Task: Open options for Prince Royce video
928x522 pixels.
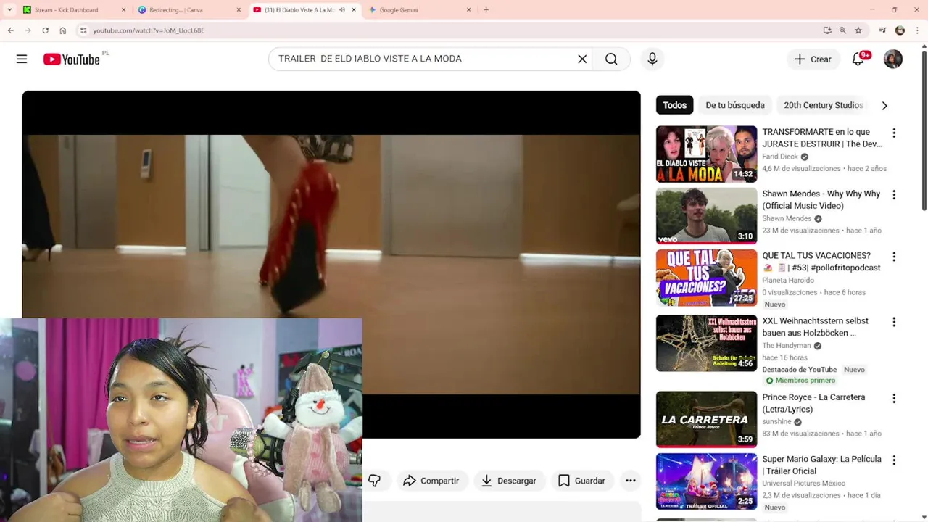Action: tap(894, 399)
